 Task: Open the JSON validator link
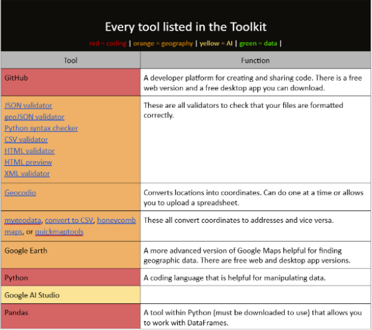tap(28, 105)
